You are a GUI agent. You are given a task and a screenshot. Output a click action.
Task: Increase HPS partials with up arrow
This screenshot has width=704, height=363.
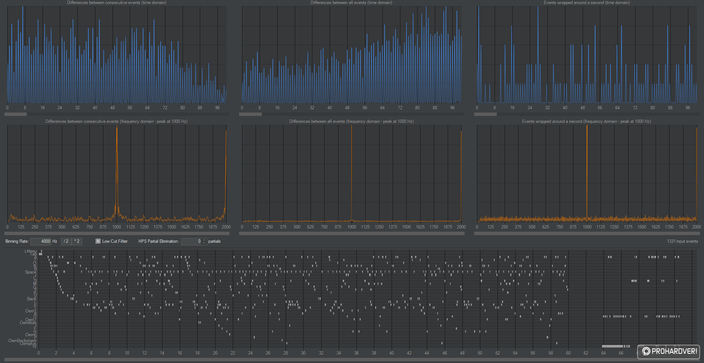[x=204, y=240]
